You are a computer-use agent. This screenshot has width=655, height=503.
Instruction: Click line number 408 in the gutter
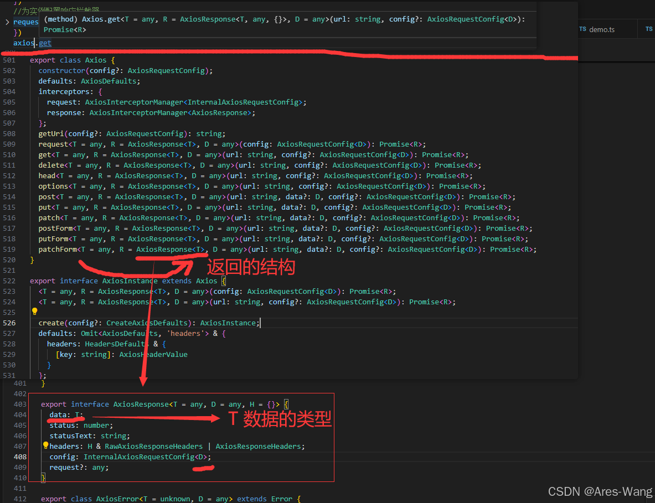(x=20, y=457)
